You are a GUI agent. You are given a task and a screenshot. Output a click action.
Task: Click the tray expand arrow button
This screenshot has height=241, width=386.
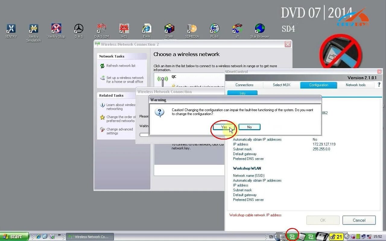pyautogui.click(x=347, y=236)
